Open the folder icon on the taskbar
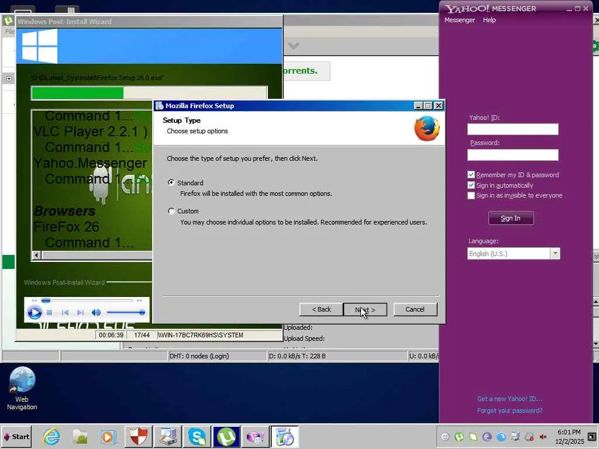Image resolution: width=599 pixels, height=449 pixels. pos(80,437)
